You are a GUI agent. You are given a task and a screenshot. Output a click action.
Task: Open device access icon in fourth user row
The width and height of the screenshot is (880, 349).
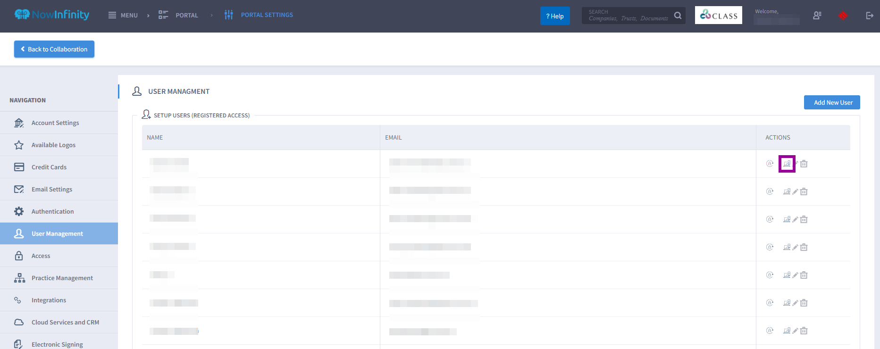tap(787, 247)
